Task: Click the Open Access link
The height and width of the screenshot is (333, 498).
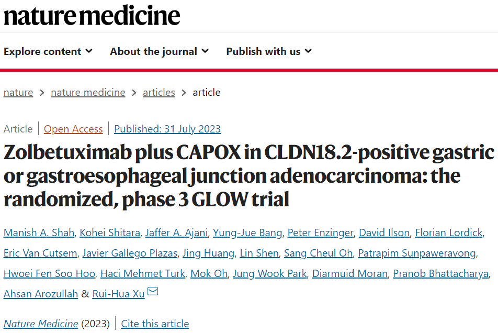Action: click(73, 129)
